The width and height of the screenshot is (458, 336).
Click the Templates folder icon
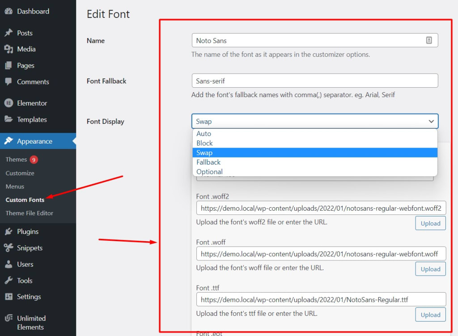tap(9, 119)
